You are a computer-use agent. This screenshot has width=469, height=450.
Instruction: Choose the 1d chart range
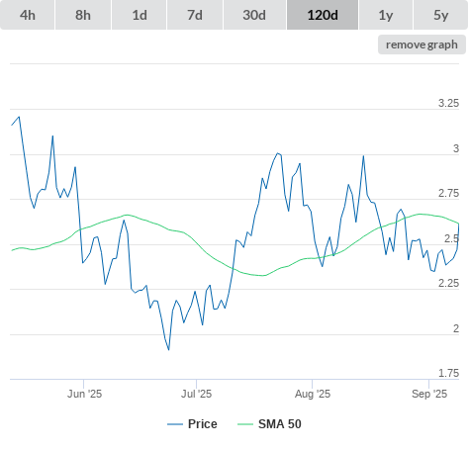140,15
